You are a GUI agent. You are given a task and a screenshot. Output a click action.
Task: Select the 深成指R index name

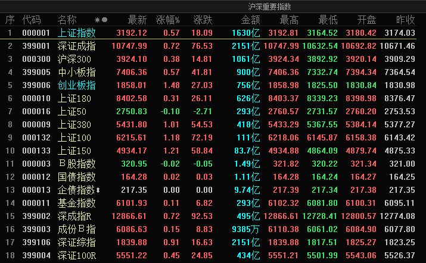pyautogui.click(x=74, y=216)
